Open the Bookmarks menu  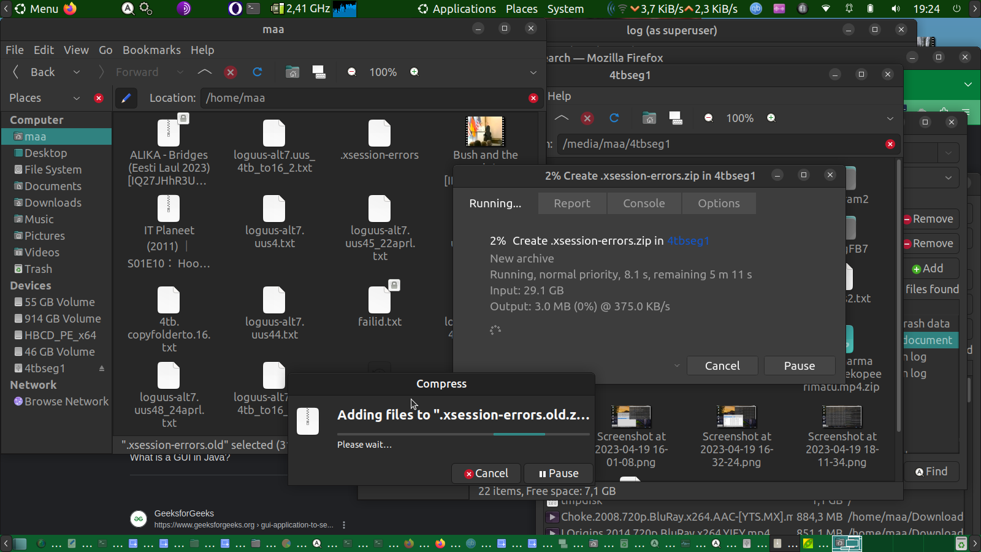tap(151, 50)
